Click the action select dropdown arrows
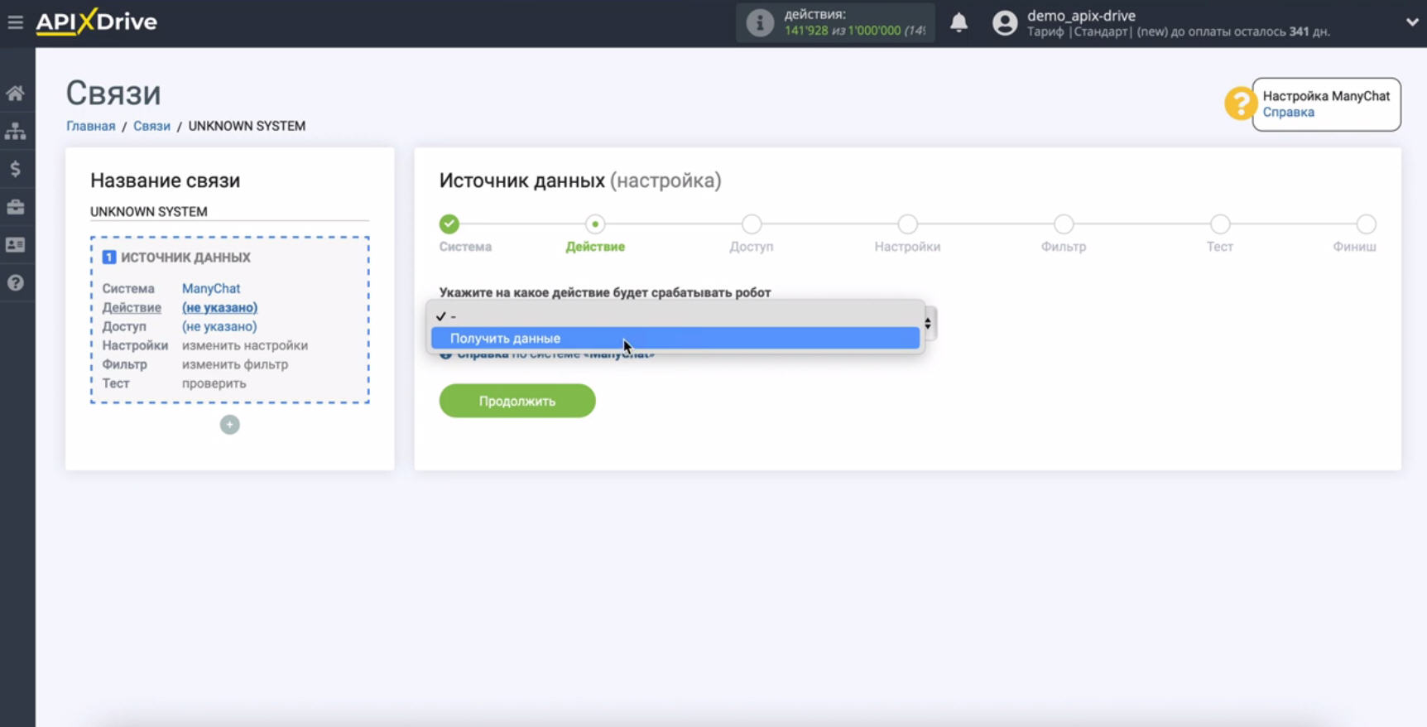 pyautogui.click(x=928, y=324)
